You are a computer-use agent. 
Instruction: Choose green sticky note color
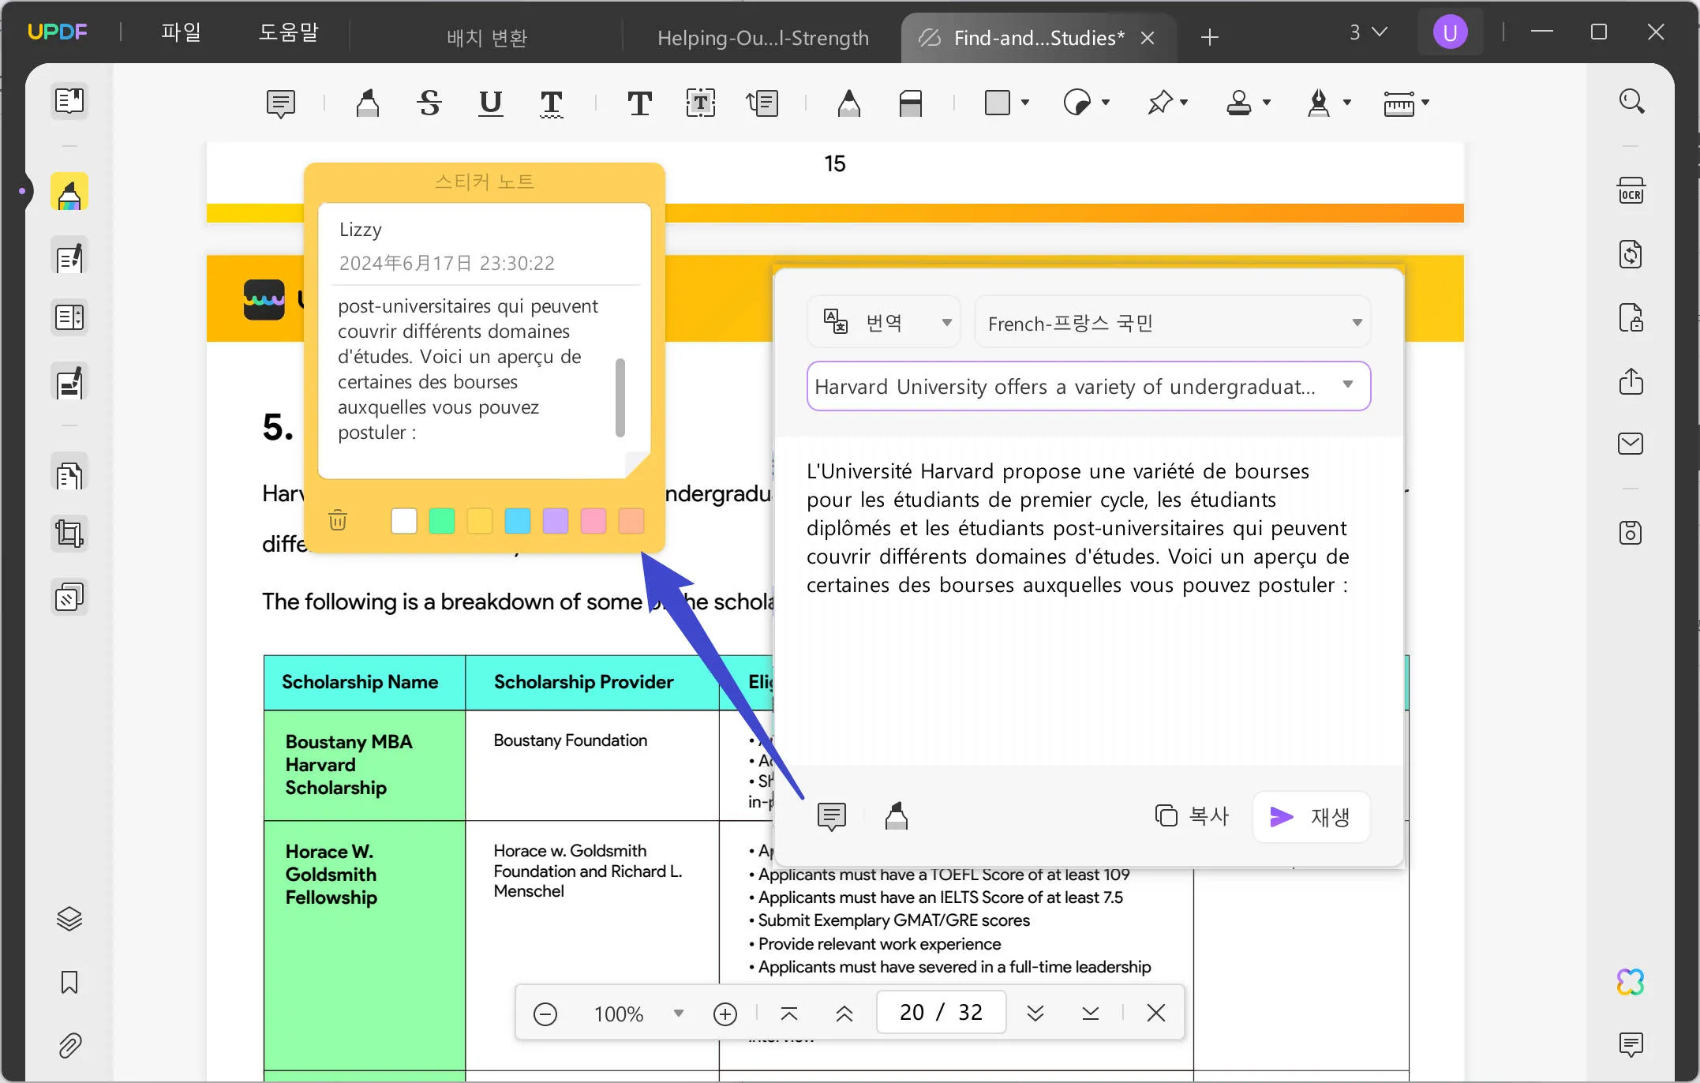442,521
